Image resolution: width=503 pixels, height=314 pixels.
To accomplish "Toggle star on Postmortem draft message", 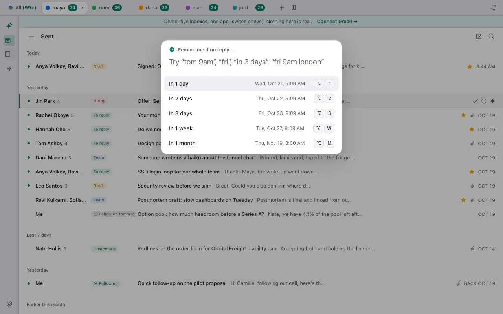I will (x=464, y=200).
